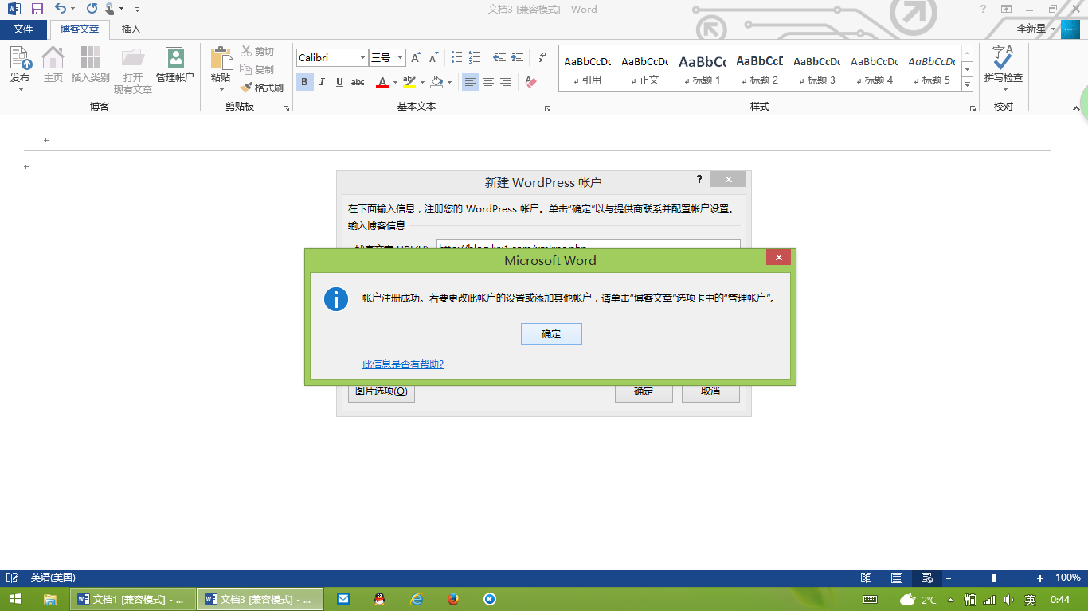The height and width of the screenshot is (611, 1088).
Task: Click the zoom slider handle
Action: [994, 578]
